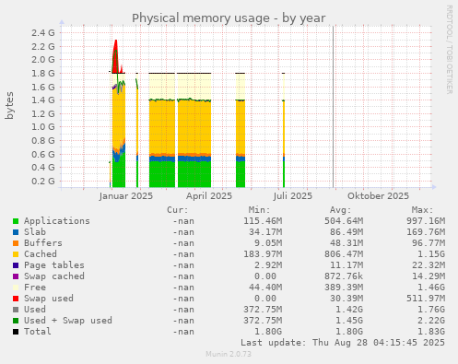The height and width of the screenshot is (364, 458).
Task: Select the Used + Swap used label
Action: tap(68, 321)
